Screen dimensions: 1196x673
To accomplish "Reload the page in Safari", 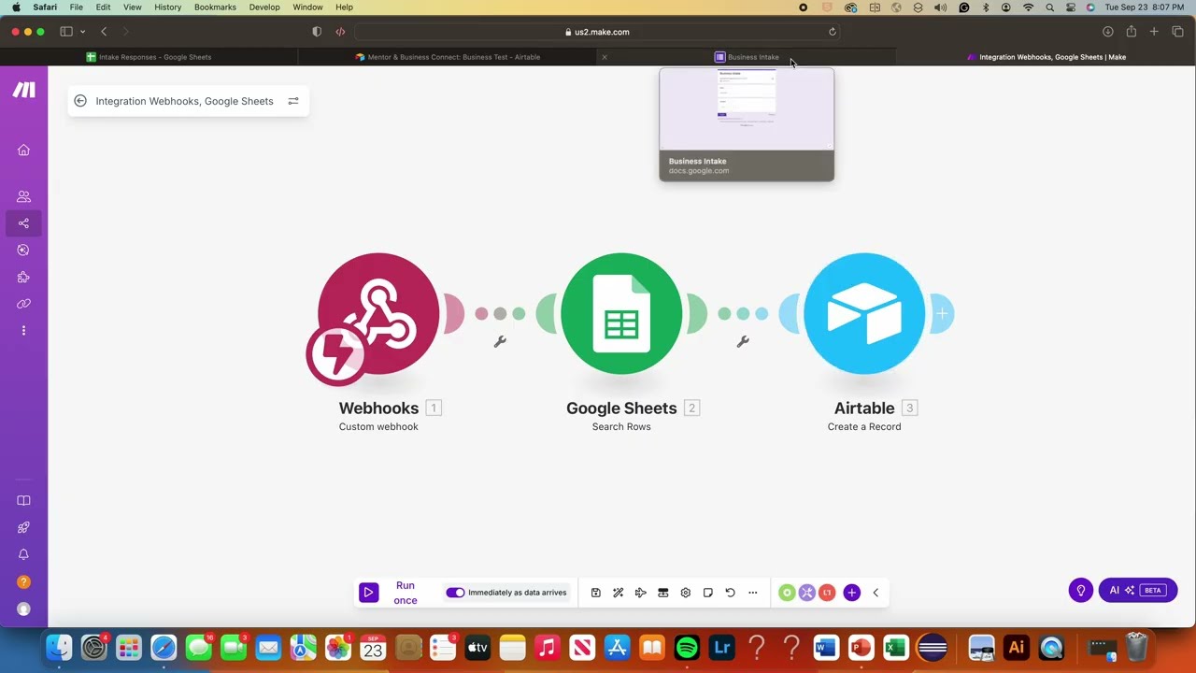I will point(832,32).
